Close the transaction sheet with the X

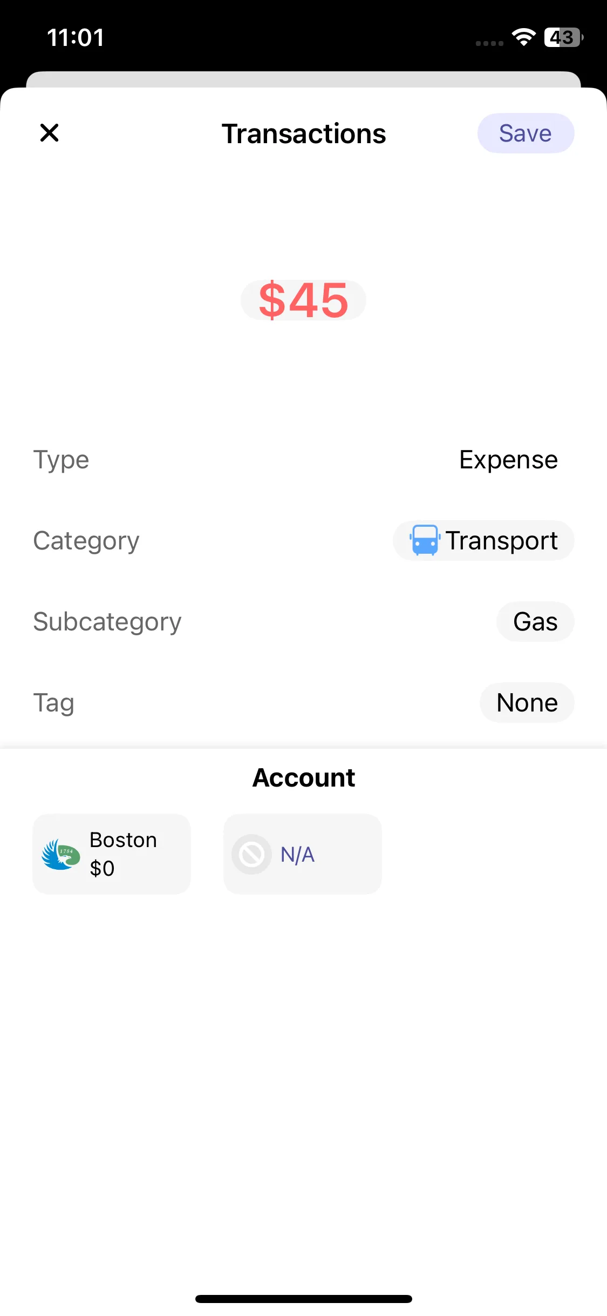click(49, 133)
